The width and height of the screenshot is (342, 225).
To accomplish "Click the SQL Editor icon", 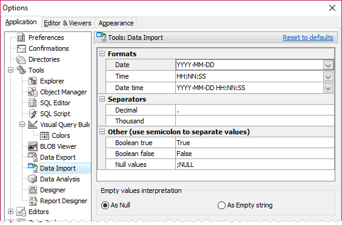I will 33,103.
